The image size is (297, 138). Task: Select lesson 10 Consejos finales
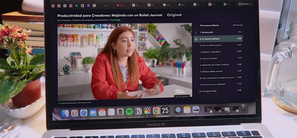(x=218, y=91)
